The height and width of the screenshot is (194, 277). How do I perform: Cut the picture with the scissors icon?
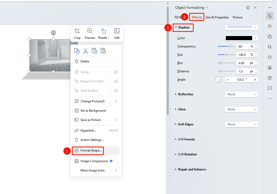pos(86,51)
